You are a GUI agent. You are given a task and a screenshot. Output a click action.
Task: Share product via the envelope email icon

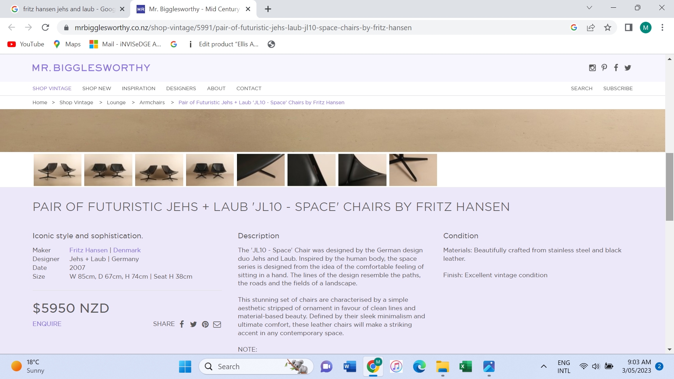217,324
